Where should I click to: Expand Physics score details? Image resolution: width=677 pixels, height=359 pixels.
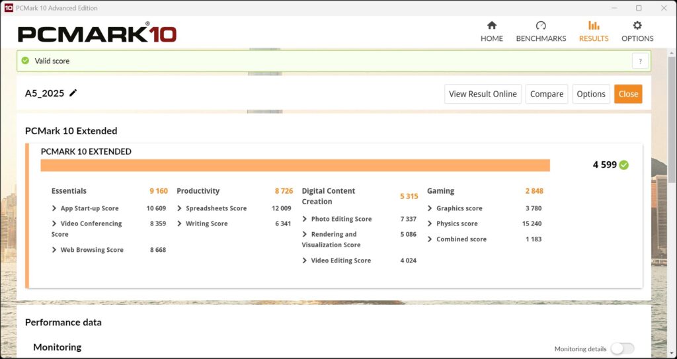point(430,223)
